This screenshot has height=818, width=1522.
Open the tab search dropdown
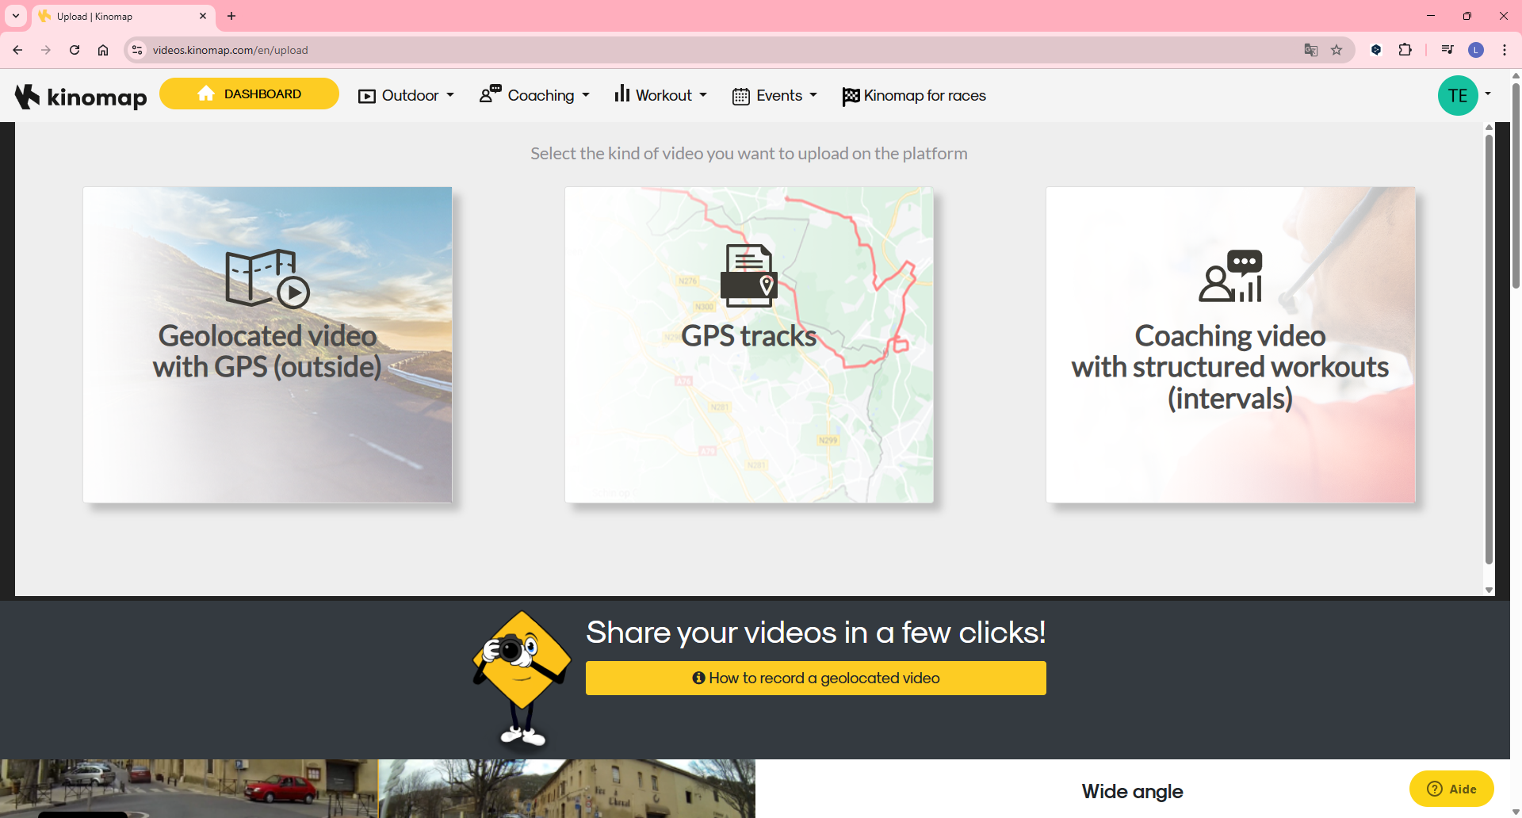point(16,16)
